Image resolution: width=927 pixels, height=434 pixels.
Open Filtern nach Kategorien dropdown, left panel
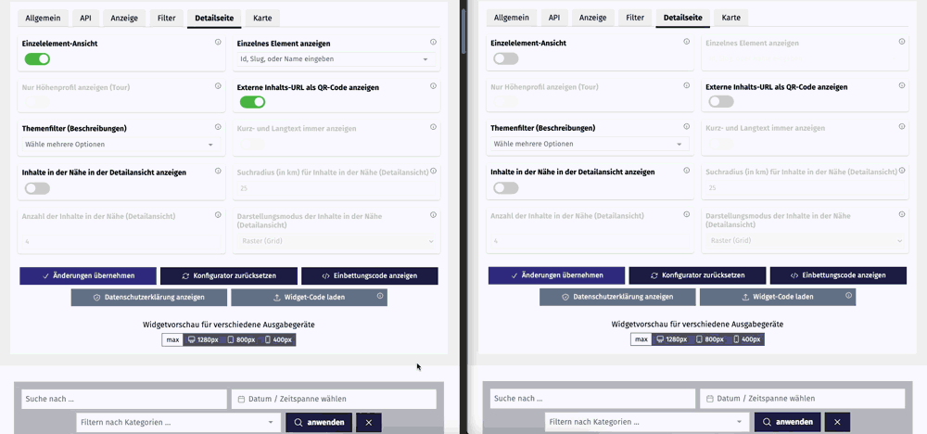(x=178, y=422)
